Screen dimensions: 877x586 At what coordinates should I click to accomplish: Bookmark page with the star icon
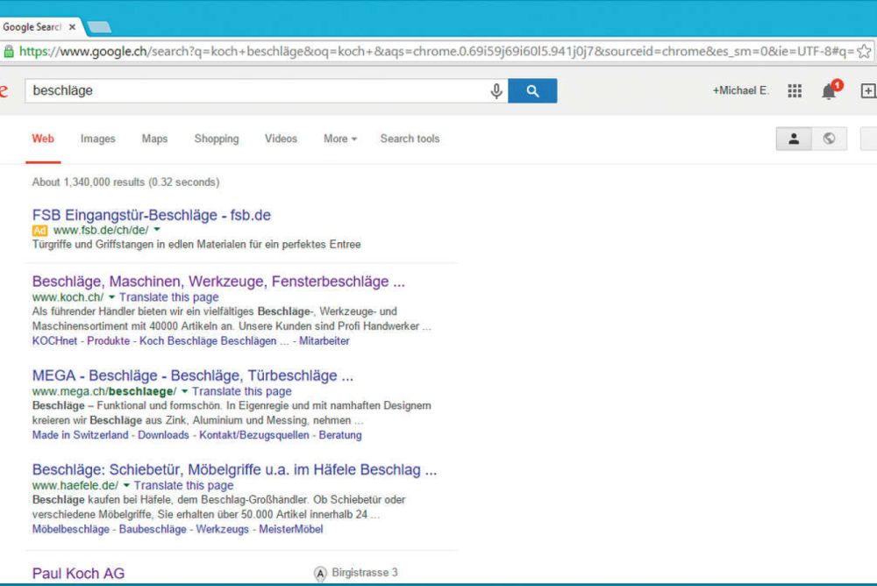point(864,52)
